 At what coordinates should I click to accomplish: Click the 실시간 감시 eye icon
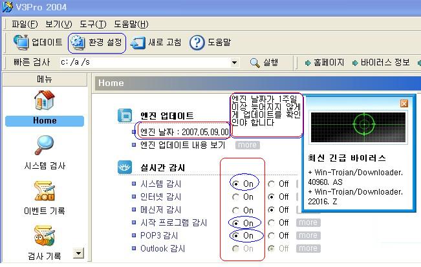click(x=125, y=167)
